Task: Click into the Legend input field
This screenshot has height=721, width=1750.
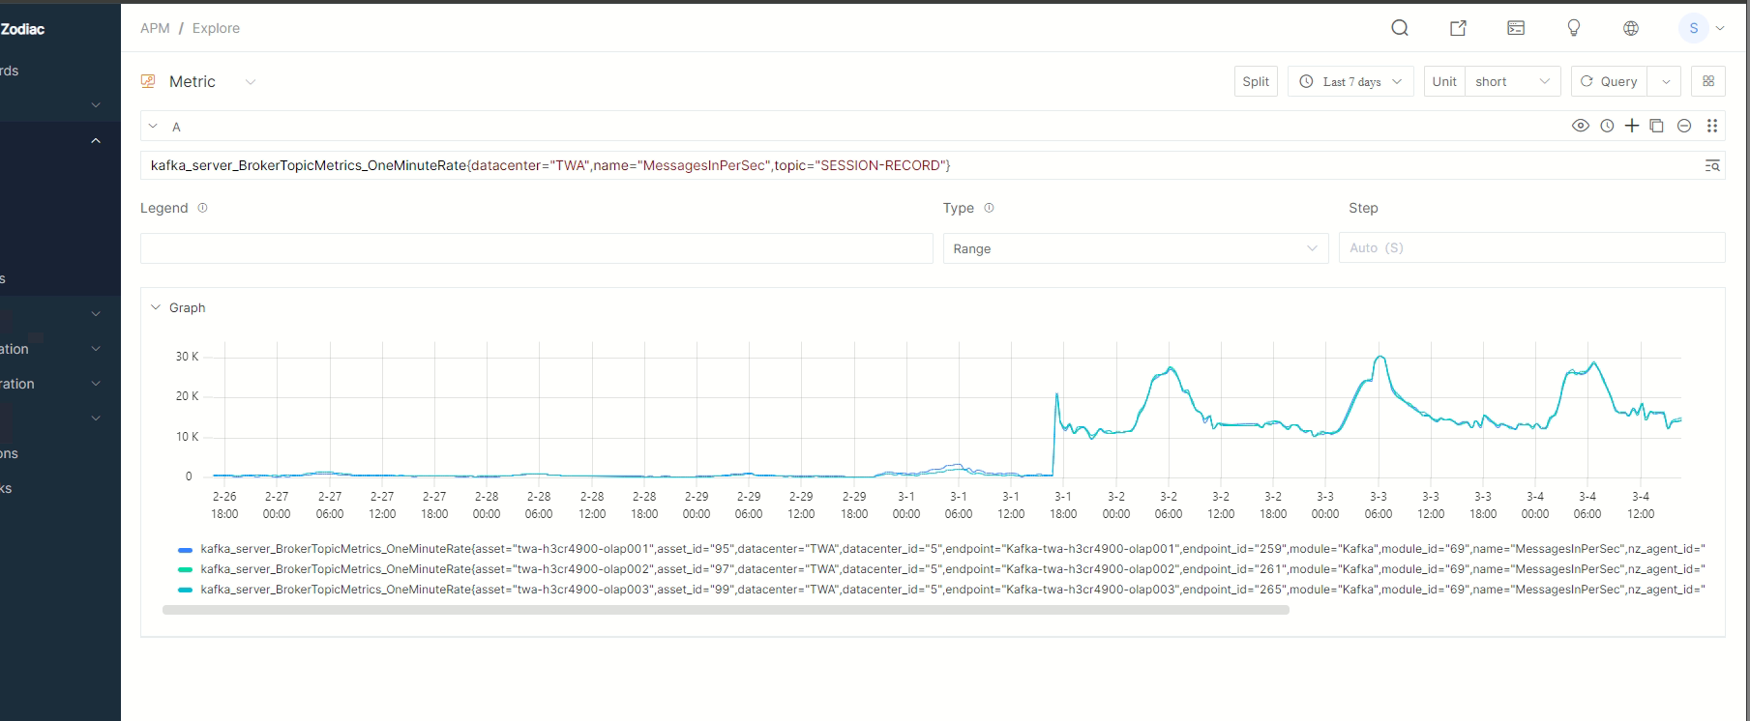Action: coord(536,248)
